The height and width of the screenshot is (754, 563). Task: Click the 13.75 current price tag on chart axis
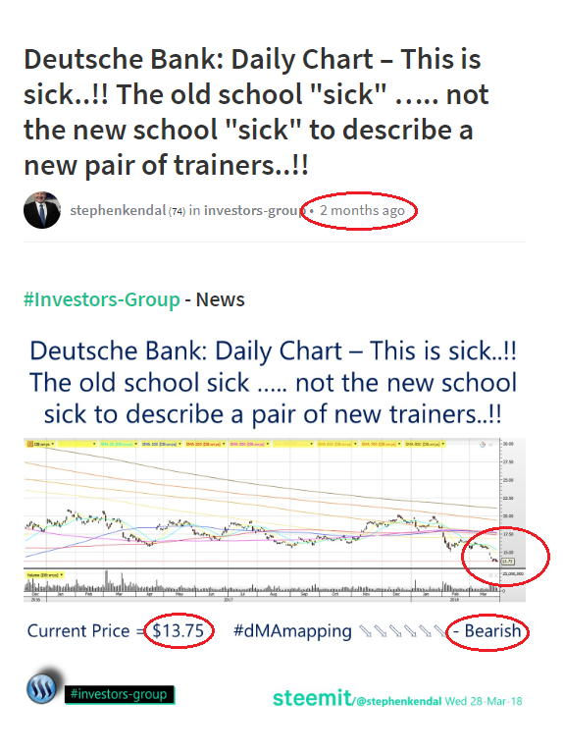click(508, 562)
